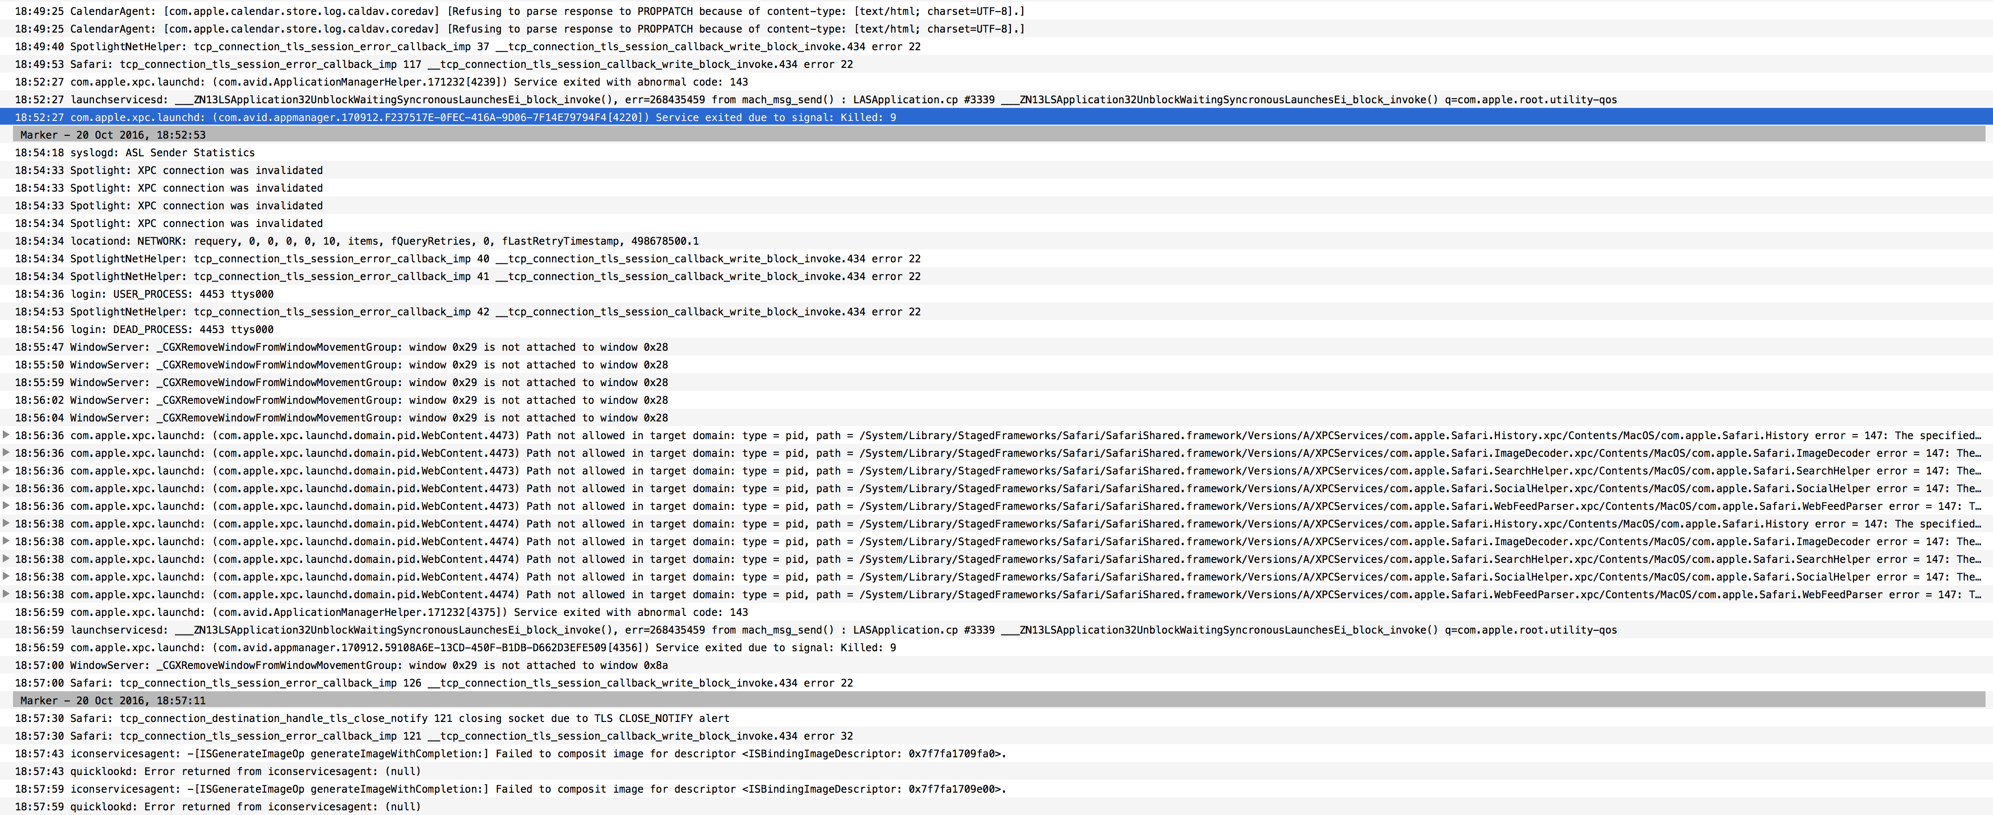The image size is (1993, 815).
Task: Expand the 18:56:38 Safari.WebFeedParser launchd entry
Action: click(x=6, y=595)
